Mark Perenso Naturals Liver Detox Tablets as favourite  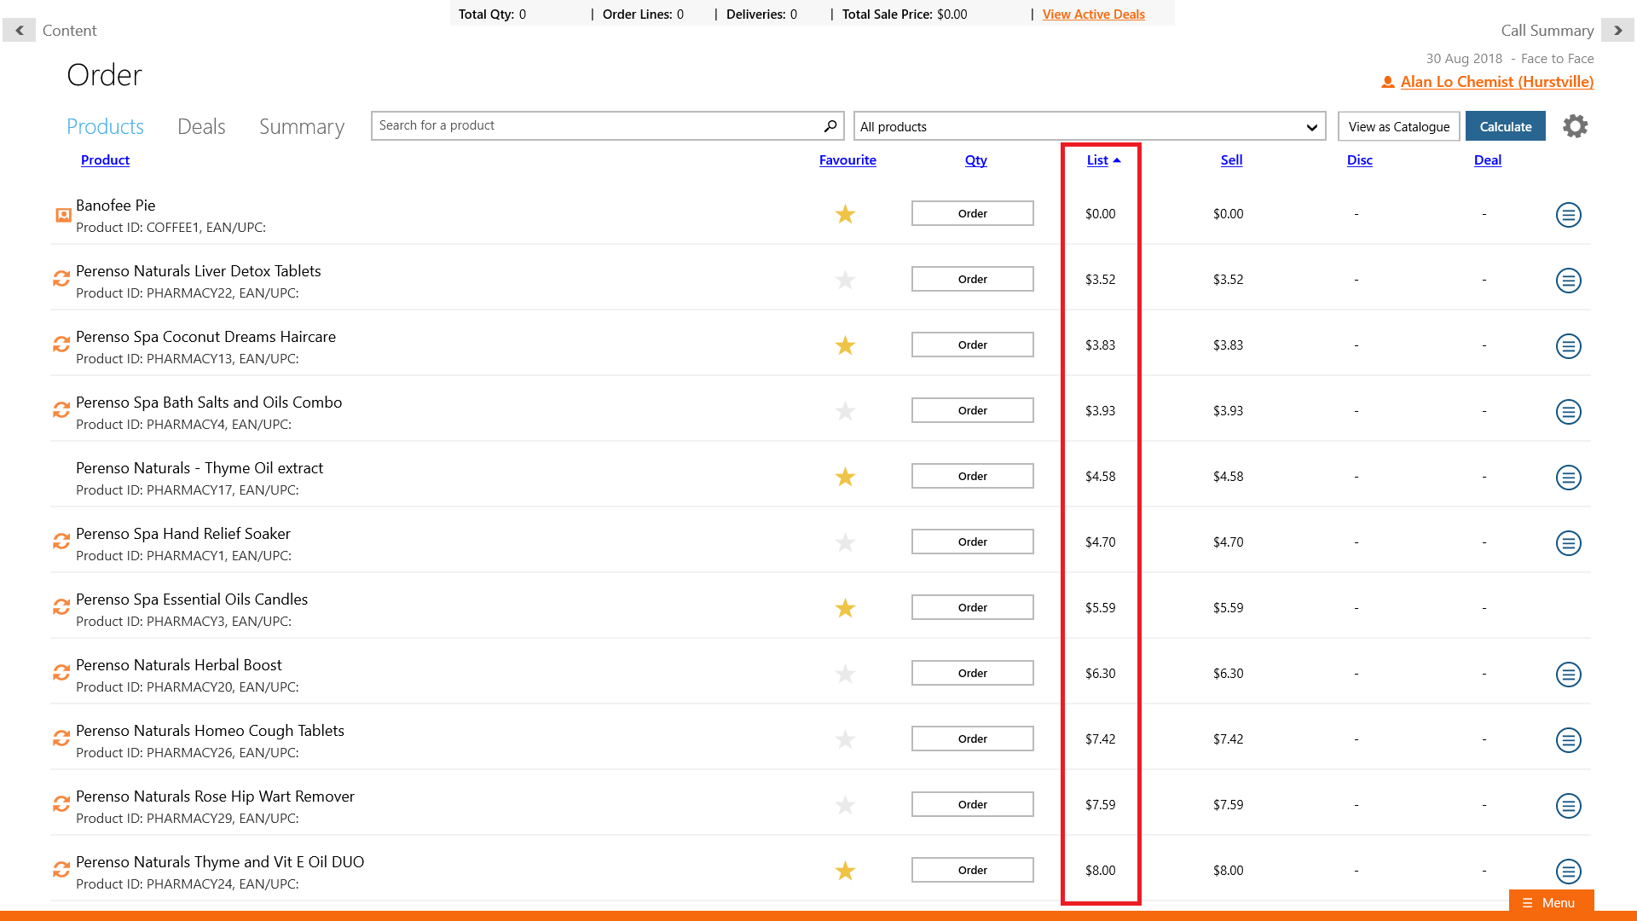(x=845, y=280)
